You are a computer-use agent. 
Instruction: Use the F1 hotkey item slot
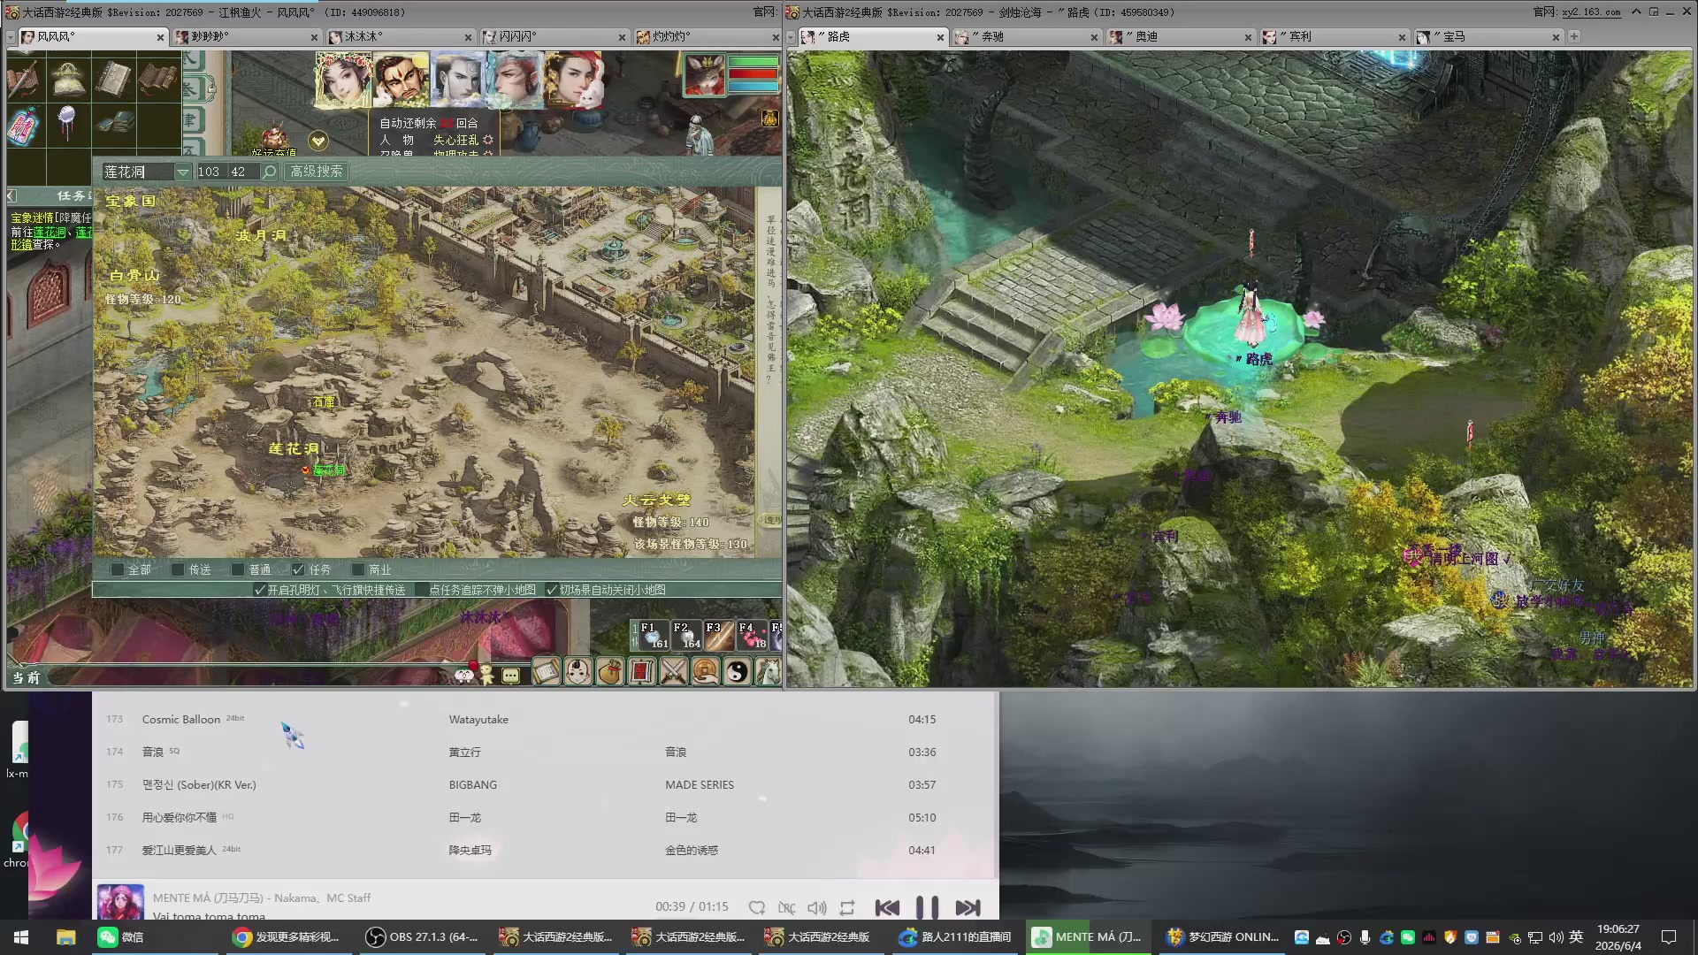point(654,636)
